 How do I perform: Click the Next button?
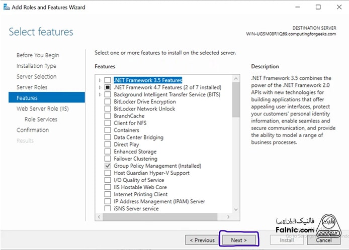click(239, 240)
